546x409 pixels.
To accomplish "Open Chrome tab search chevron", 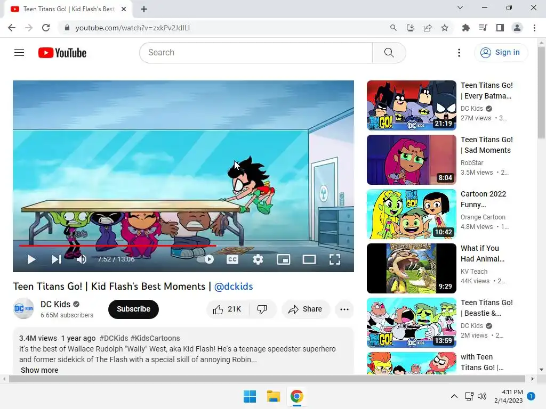I will [x=460, y=7].
